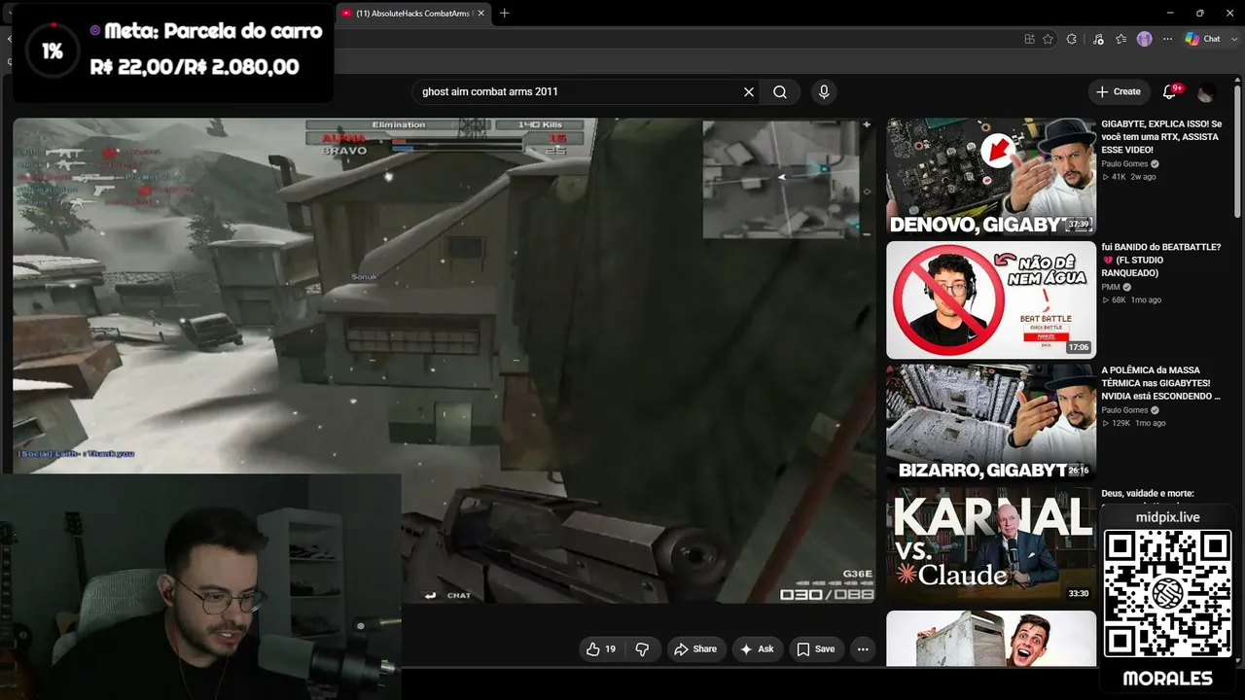Viewport: 1245px width, 700px height.
Task: Open the browser favorites list
Action: [x=1121, y=39]
